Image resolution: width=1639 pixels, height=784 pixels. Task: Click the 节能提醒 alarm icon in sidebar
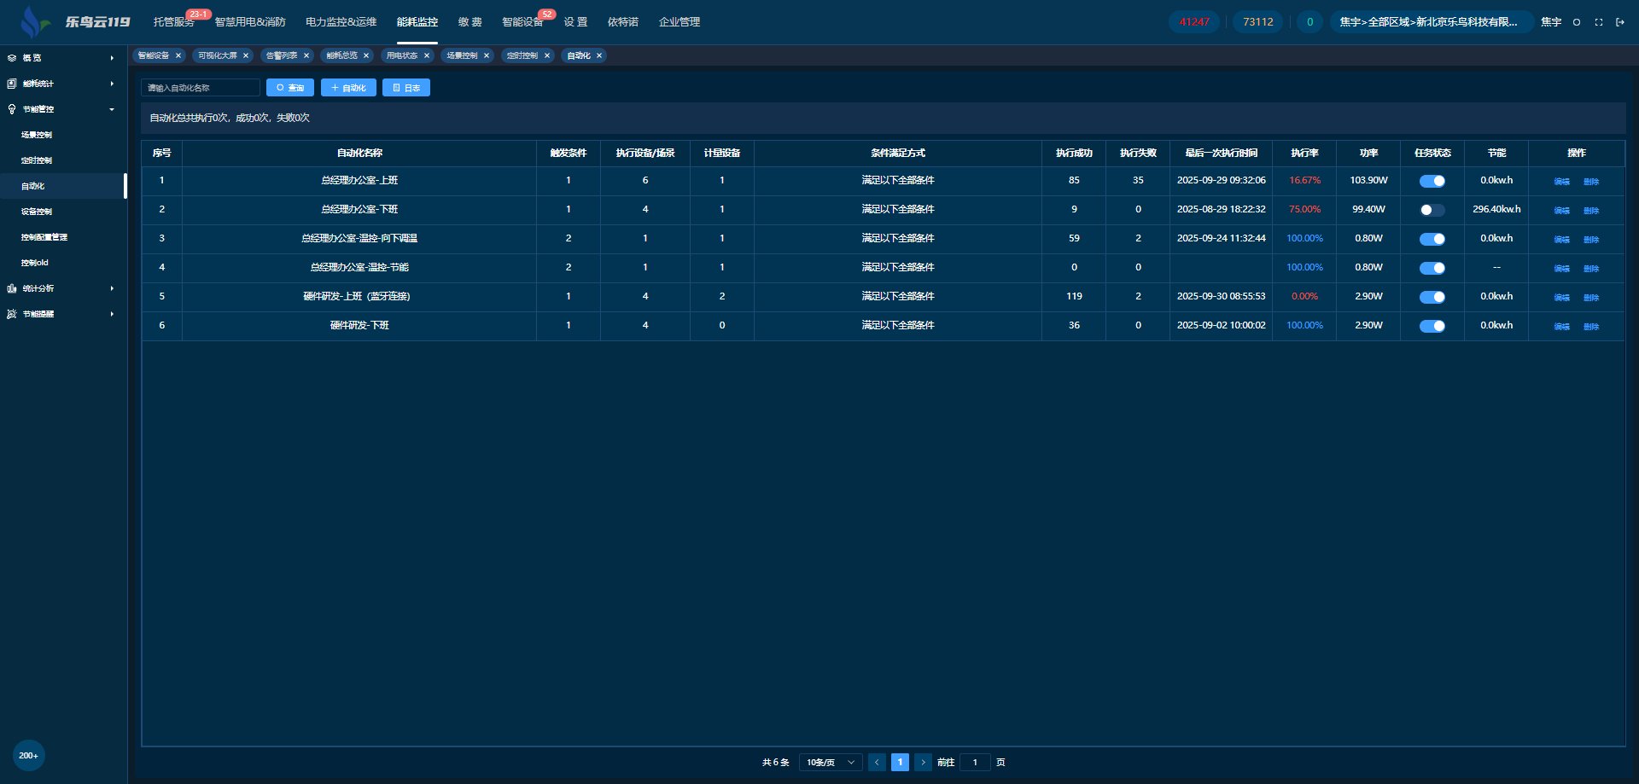pyautogui.click(x=12, y=314)
